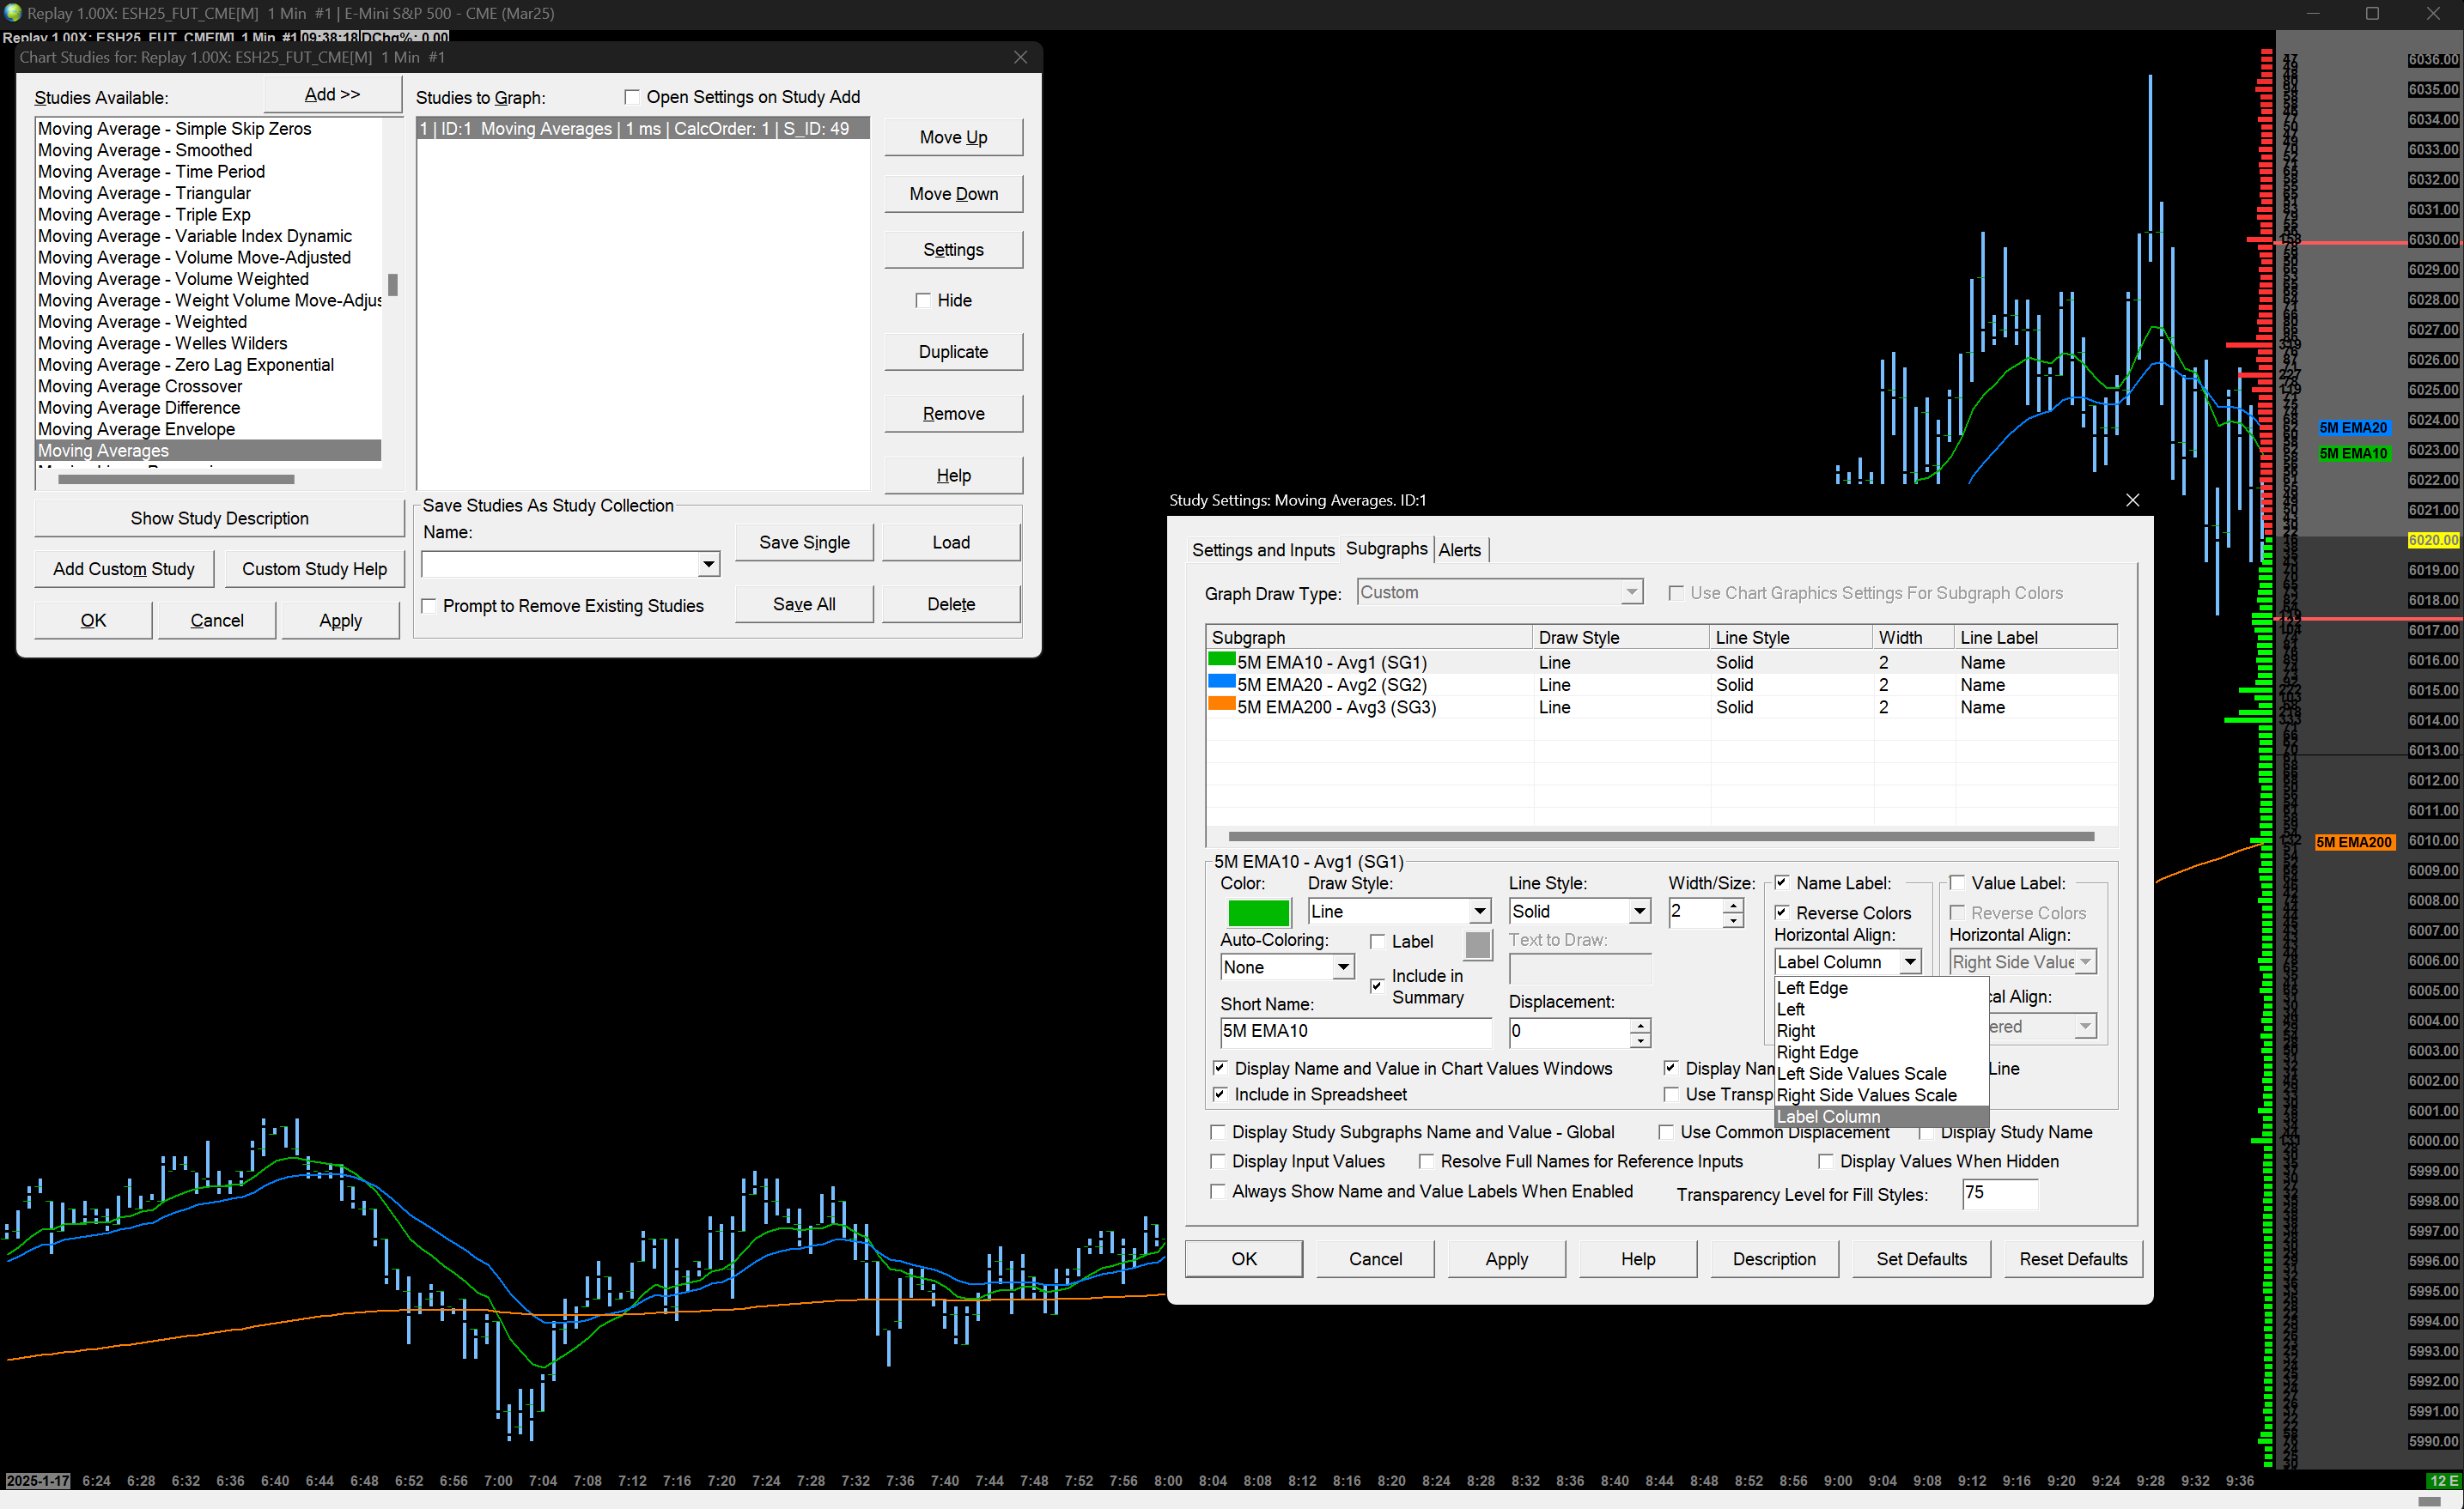Screen dimensions: 2464x1509
Task: Close the Study Settings dialog with X
Action: 2132,500
